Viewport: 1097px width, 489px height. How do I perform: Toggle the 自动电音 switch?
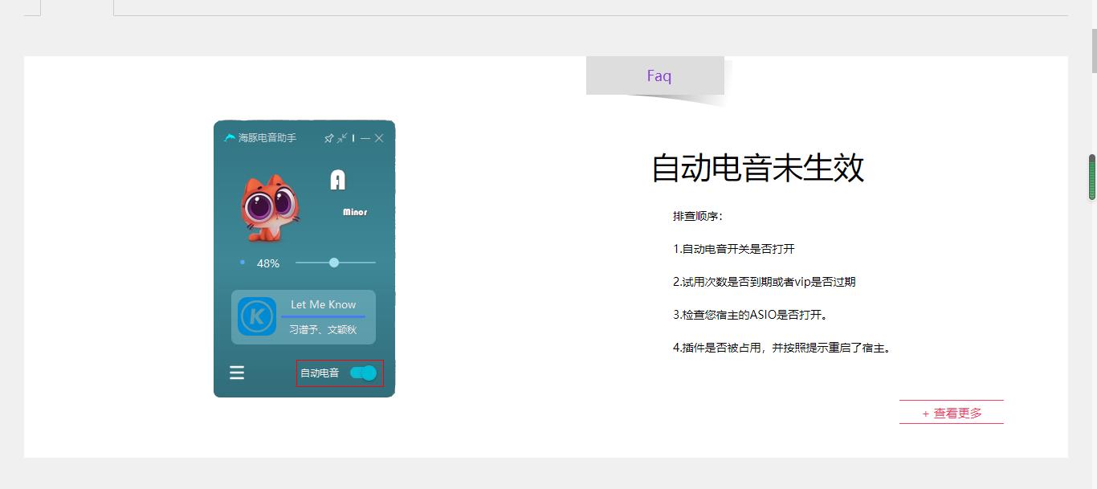coord(364,373)
